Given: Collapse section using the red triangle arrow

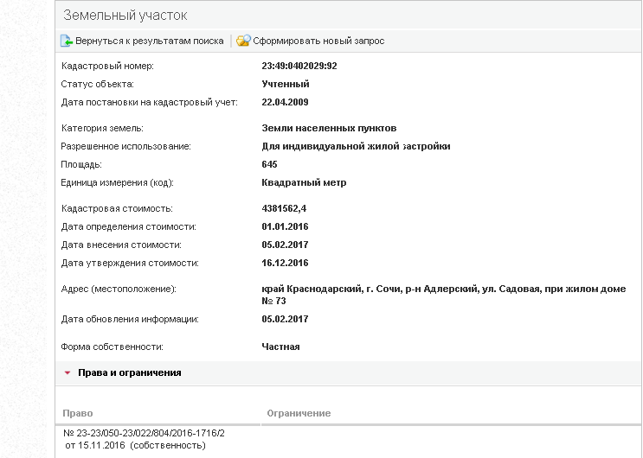Looking at the screenshot, I should [67, 373].
